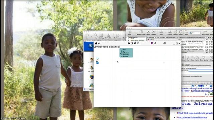The image size is (214, 120).
Task: Click the black cube icon in CoWriter toolbar
Action: pos(128,43)
